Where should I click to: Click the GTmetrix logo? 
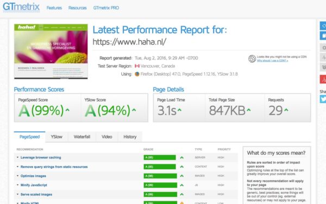point(21,7)
